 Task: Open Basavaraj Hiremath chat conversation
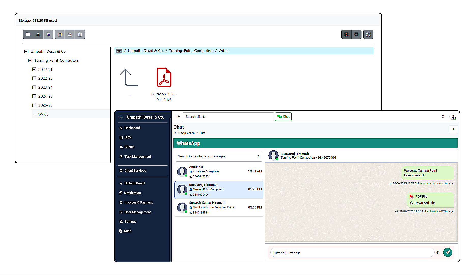(x=219, y=190)
